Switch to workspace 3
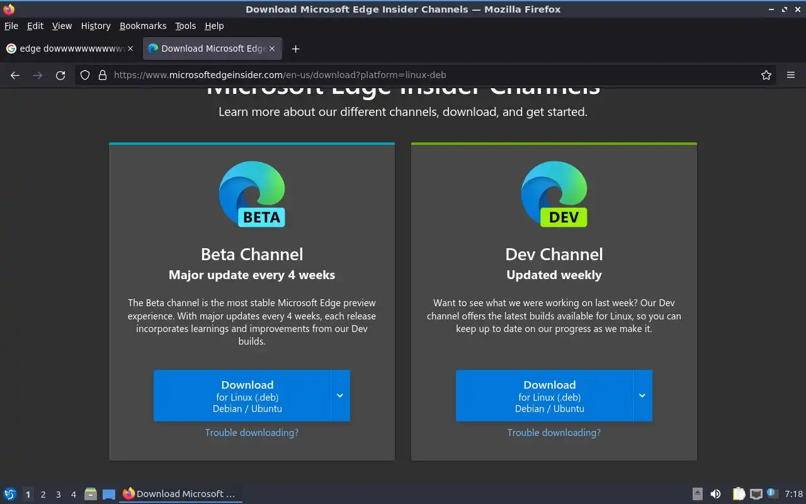This screenshot has width=806, height=504. pos(58,495)
